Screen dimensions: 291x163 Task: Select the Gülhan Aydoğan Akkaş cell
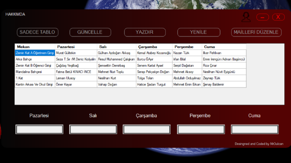117,53
